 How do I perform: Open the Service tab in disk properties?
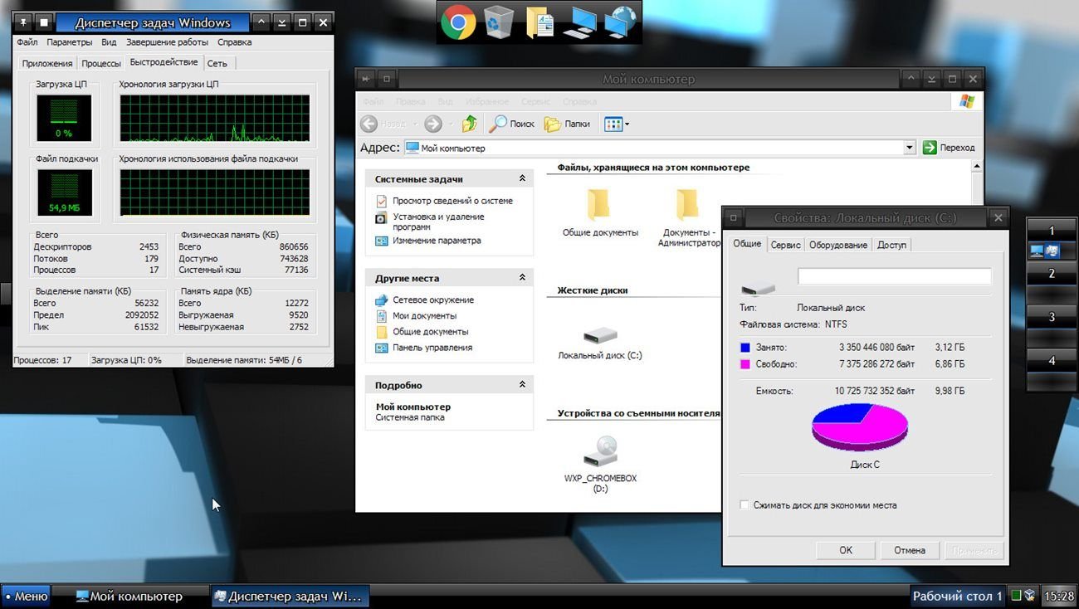point(785,245)
